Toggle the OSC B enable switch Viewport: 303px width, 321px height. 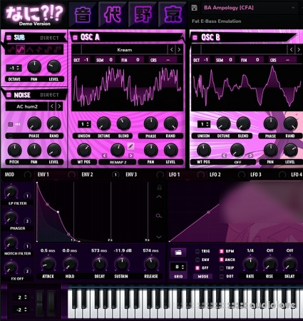[195, 37]
